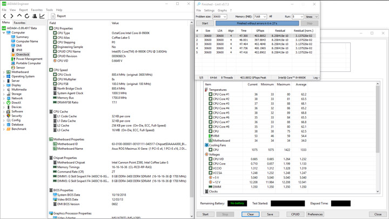The width and height of the screenshot is (389, 219).
Task: Click the Refresh icon in AIDA64 toolbar
Action: (27, 16)
